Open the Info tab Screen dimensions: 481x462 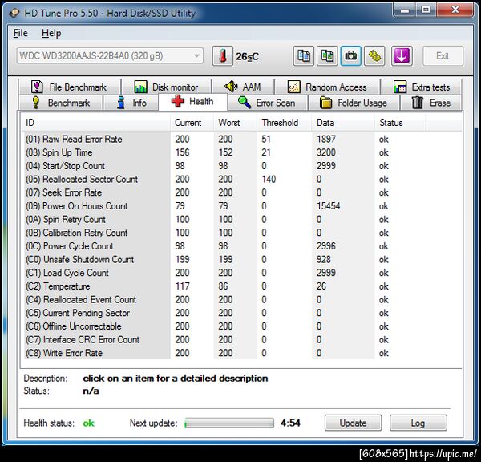(131, 103)
